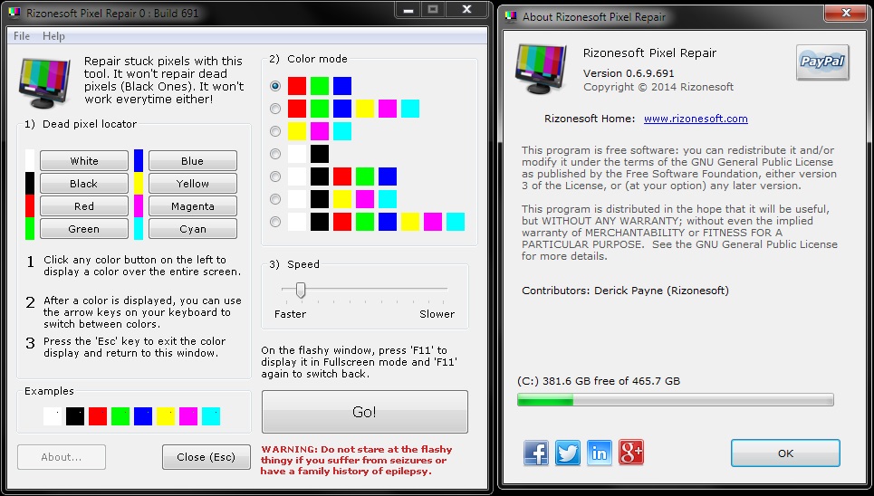Click the disk free space progress bar
This screenshot has height=496, width=874.
[675, 400]
